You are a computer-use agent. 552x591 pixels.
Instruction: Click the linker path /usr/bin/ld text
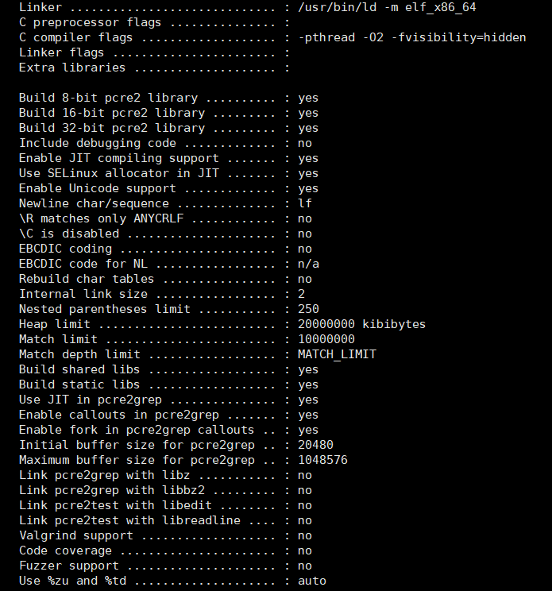click(x=338, y=7)
